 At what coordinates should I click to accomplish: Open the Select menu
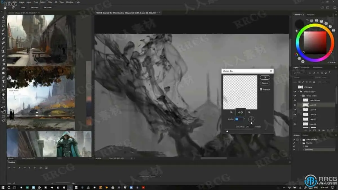click(43, 2)
